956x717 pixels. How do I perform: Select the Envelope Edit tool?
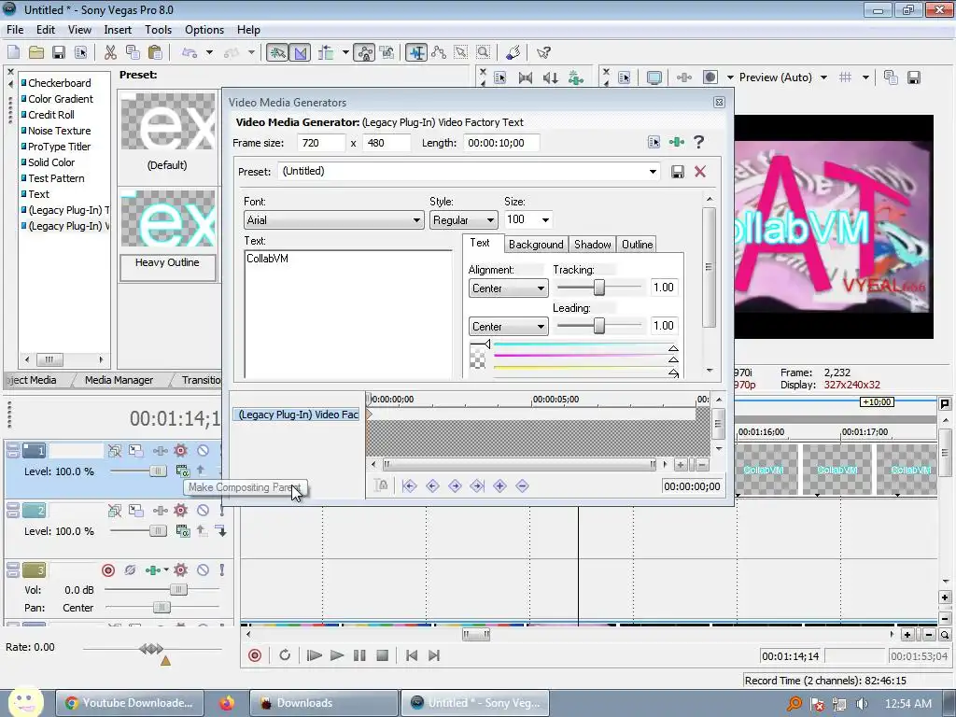[439, 52]
